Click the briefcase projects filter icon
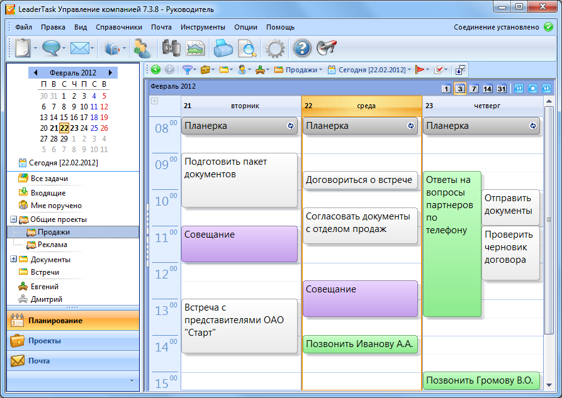Viewport: 562px width, 398px height. [x=205, y=70]
